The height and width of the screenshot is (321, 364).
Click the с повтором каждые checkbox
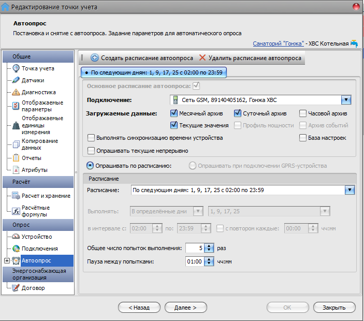click(220, 228)
